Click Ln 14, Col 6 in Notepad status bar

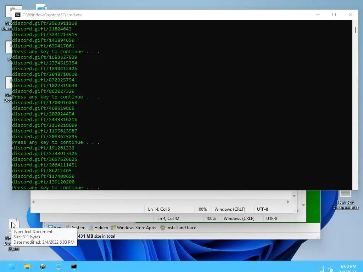(x=159, y=209)
